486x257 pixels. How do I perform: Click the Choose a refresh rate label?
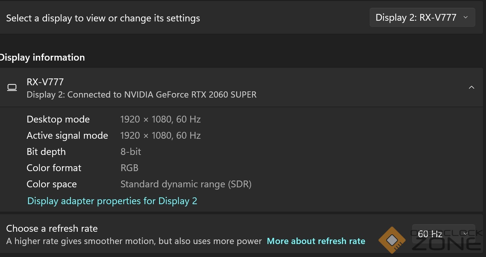click(52, 228)
